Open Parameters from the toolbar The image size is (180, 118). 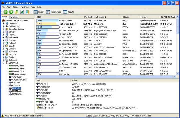pyautogui.click(x=53, y=12)
